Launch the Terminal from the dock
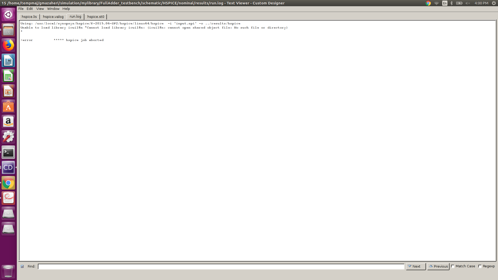Screen dimensions: 498x280 [8, 152]
